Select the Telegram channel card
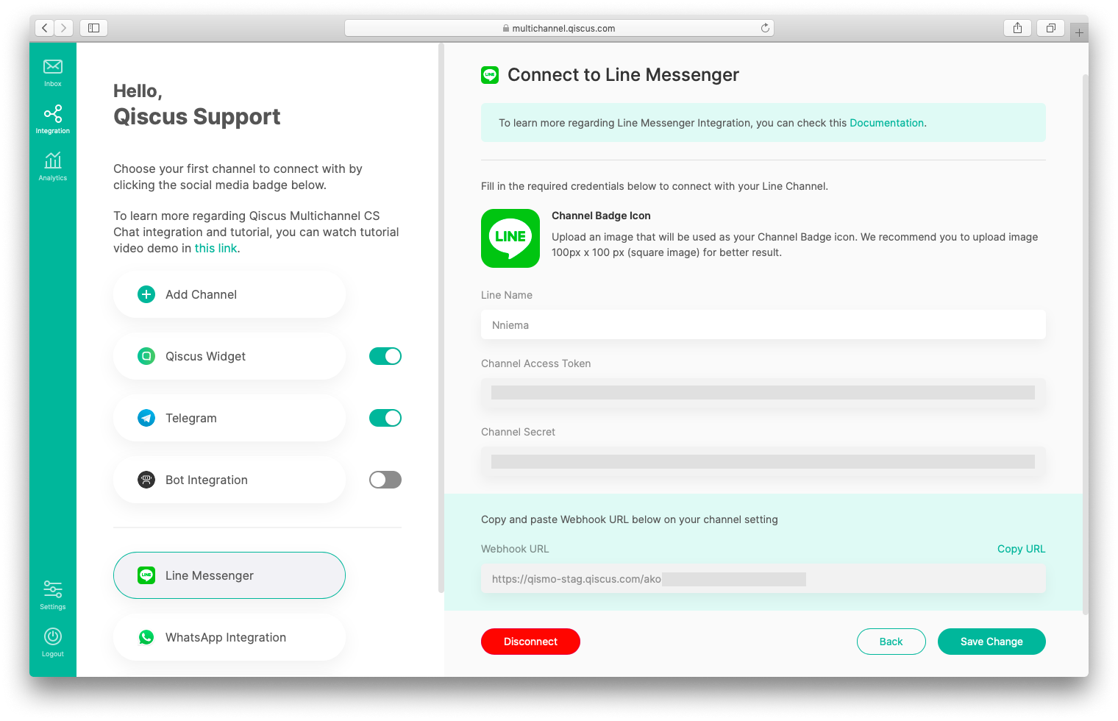The height and width of the screenshot is (721, 1118). tap(229, 418)
